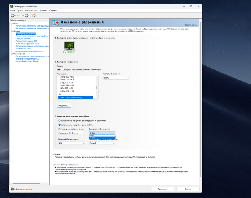The height and width of the screenshot is (198, 251).
Task: Open the dynamic range Полный dropdown
Action: pyautogui.click(x=102, y=143)
